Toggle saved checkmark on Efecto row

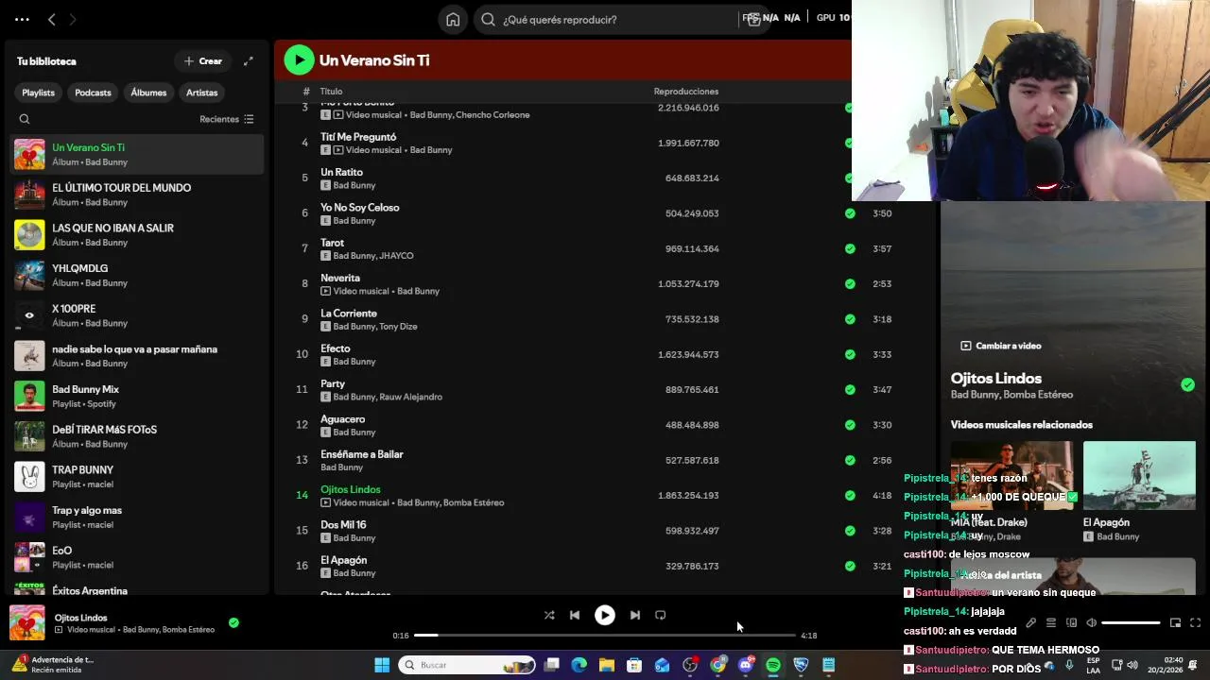pos(850,354)
